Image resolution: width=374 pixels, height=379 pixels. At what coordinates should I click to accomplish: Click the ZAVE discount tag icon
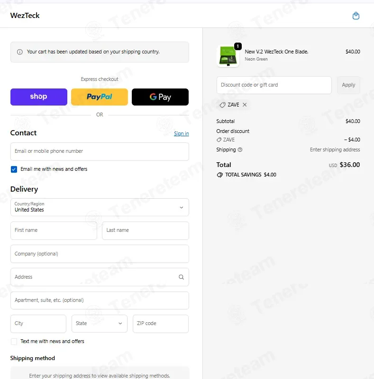click(222, 105)
